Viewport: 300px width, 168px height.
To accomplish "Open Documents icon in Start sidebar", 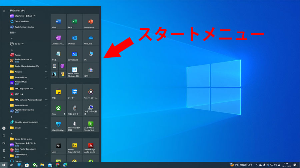I will click(x=4, y=135).
